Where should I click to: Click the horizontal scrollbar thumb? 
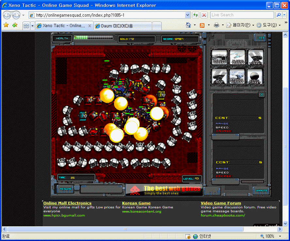(125, 229)
